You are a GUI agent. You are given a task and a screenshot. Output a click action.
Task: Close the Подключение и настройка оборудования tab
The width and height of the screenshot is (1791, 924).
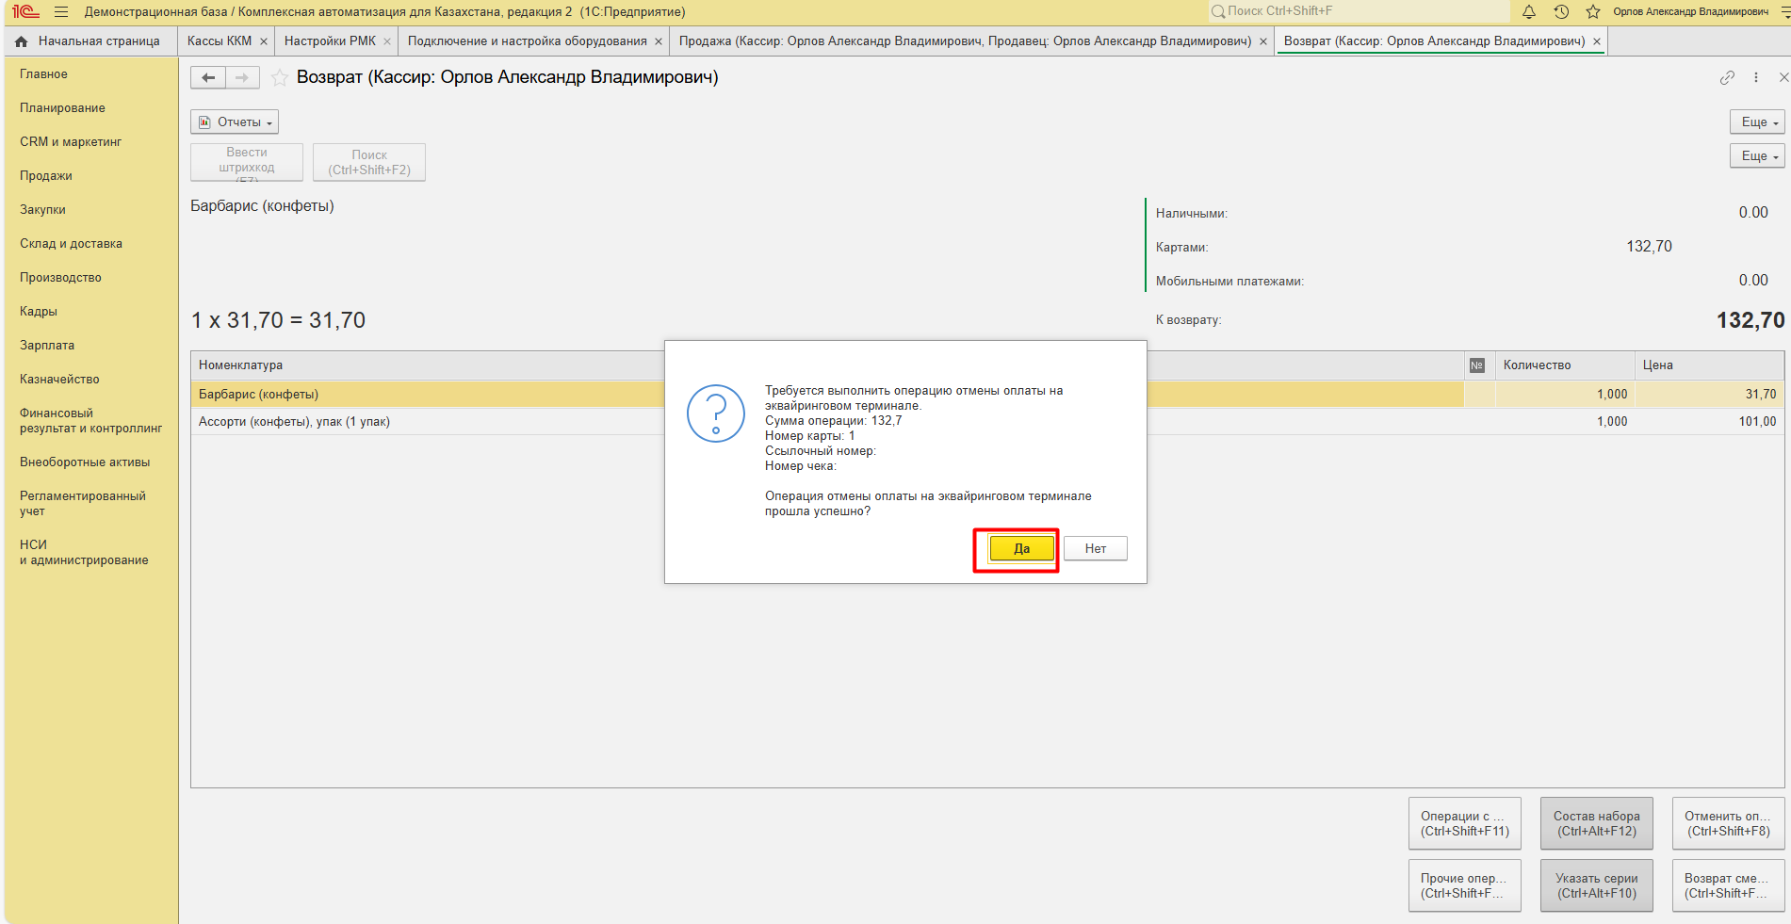coord(659,41)
